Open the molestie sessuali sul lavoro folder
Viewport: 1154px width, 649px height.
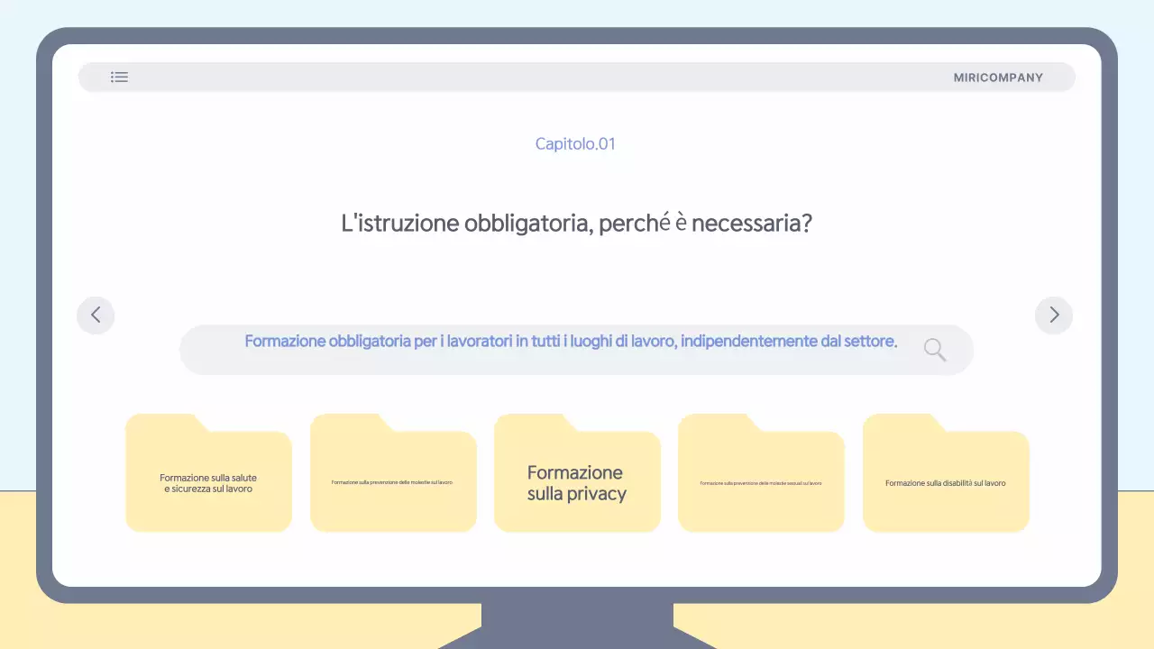pyautogui.click(x=761, y=472)
